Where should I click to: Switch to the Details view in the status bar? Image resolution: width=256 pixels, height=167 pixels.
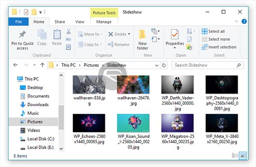point(235,155)
